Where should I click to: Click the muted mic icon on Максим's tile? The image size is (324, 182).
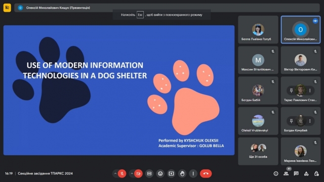(x=273, y=52)
